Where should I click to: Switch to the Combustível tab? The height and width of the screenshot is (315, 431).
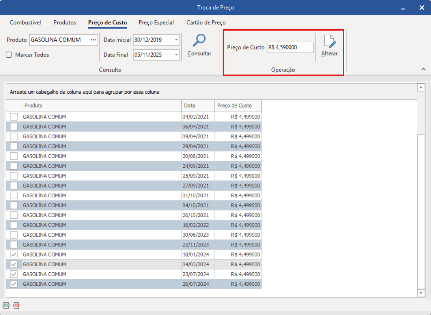[25, 22]
